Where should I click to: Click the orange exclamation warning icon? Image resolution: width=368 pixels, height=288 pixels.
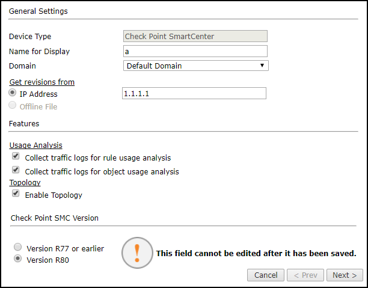tap(137, 253)
